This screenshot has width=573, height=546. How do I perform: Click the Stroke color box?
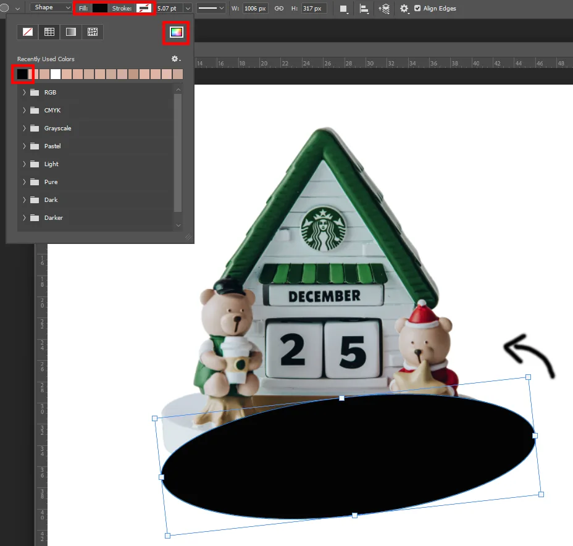click(x=144, y=9)
